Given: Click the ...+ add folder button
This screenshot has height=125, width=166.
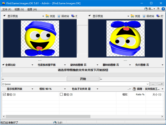Looking at the screenshot, I should pyautogui.click(x=161, y=84).
